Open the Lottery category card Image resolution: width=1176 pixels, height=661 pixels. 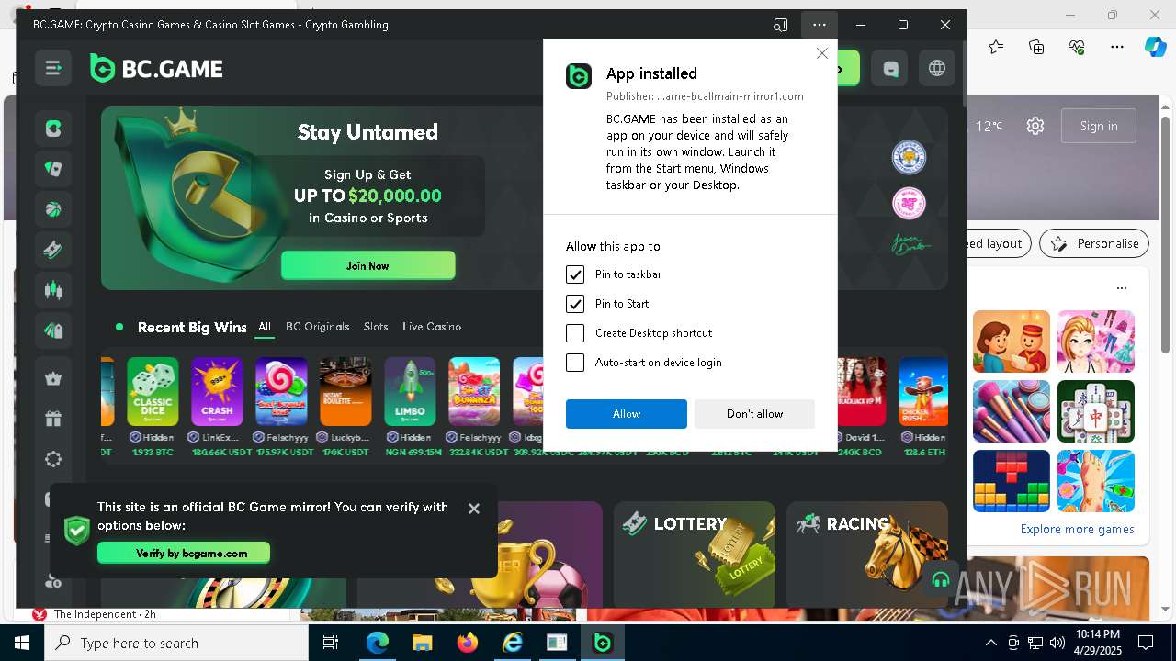coord(695,555)
